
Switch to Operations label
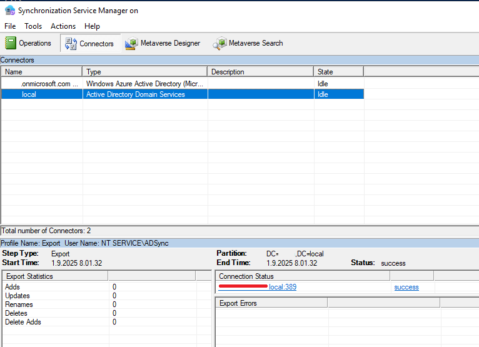35,43
